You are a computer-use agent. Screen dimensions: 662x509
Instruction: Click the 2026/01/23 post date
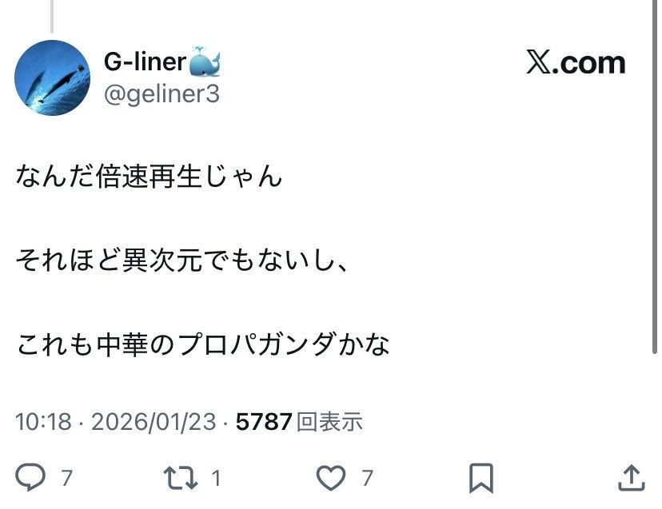pyautogui.click(x=154, y=421)
